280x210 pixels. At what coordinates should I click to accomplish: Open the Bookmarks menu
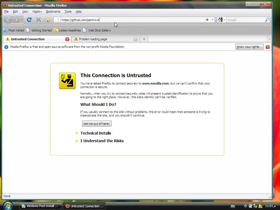53,11
